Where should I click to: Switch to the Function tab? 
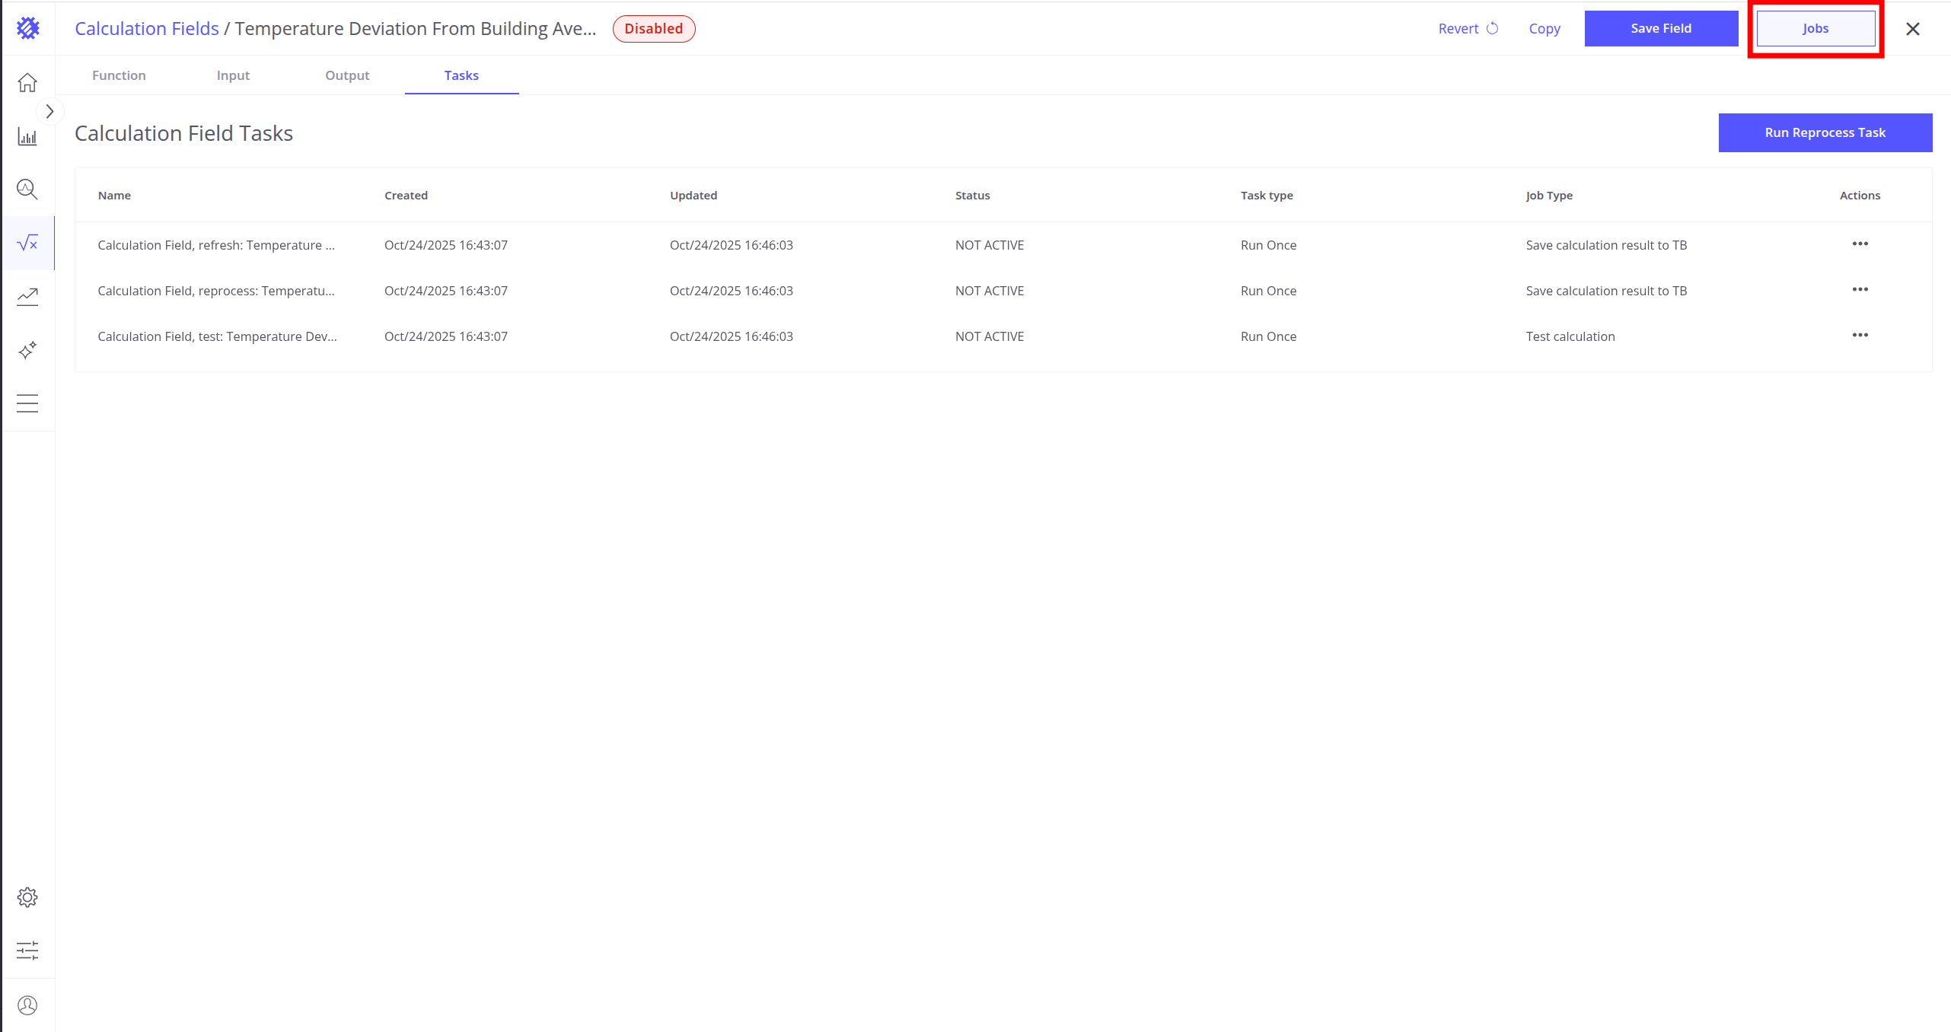coord(119,75)
